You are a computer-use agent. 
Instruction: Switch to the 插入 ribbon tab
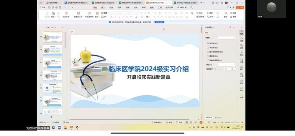click(103, 8)
